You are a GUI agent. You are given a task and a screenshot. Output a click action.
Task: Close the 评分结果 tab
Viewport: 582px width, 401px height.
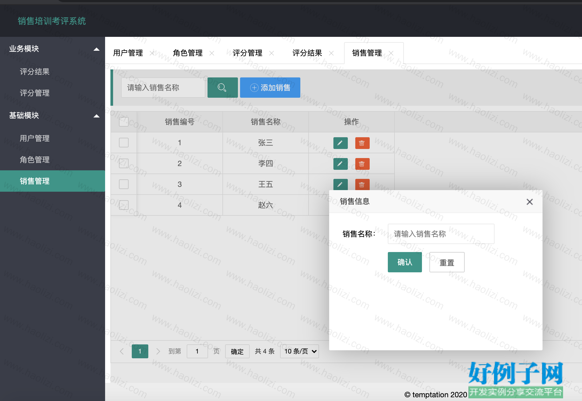[x=331, y=53]
